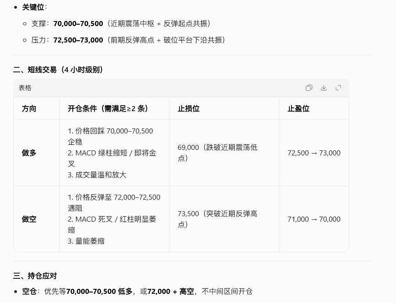This screenshot has width=396, height=303.
Task: Click the 方向 column header
Action: click(29, 108)
